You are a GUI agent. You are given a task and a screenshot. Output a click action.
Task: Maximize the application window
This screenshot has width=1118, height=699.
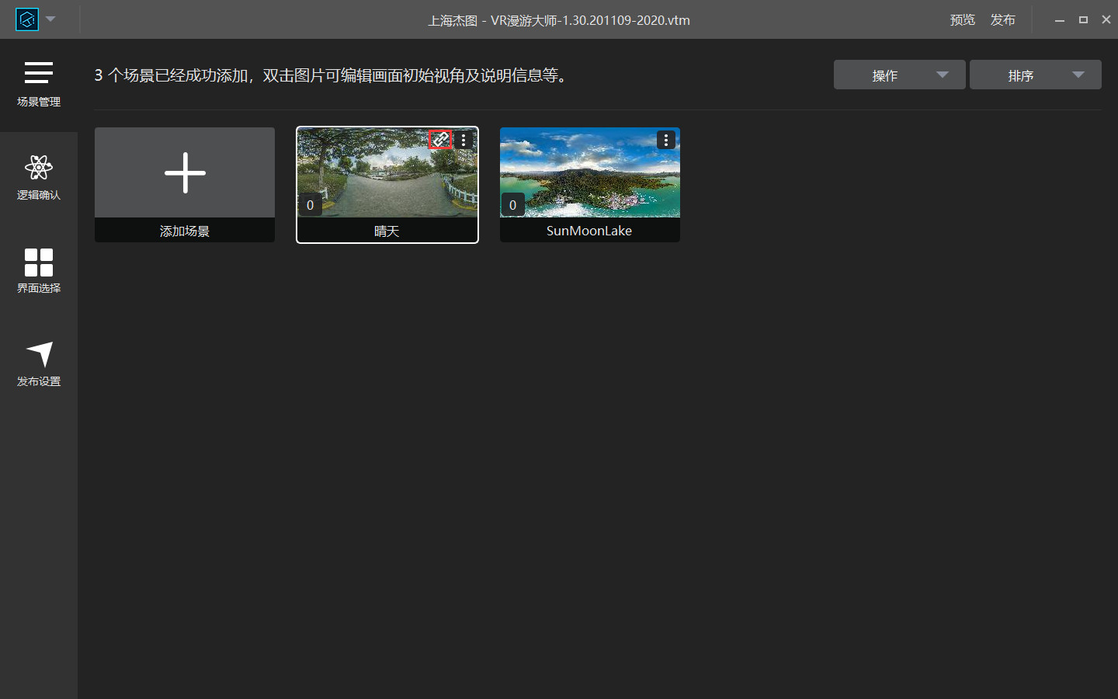[1083, 20]
